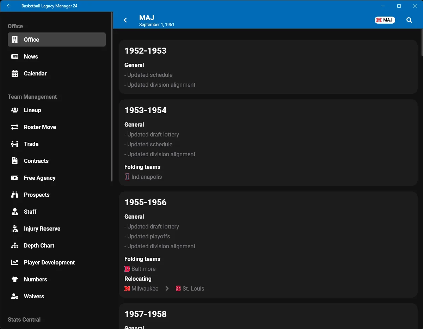Select Waivers in the sidebar

[57, 296]
